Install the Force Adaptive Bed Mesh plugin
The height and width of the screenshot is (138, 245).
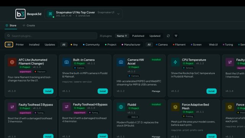tap(211, 136)
